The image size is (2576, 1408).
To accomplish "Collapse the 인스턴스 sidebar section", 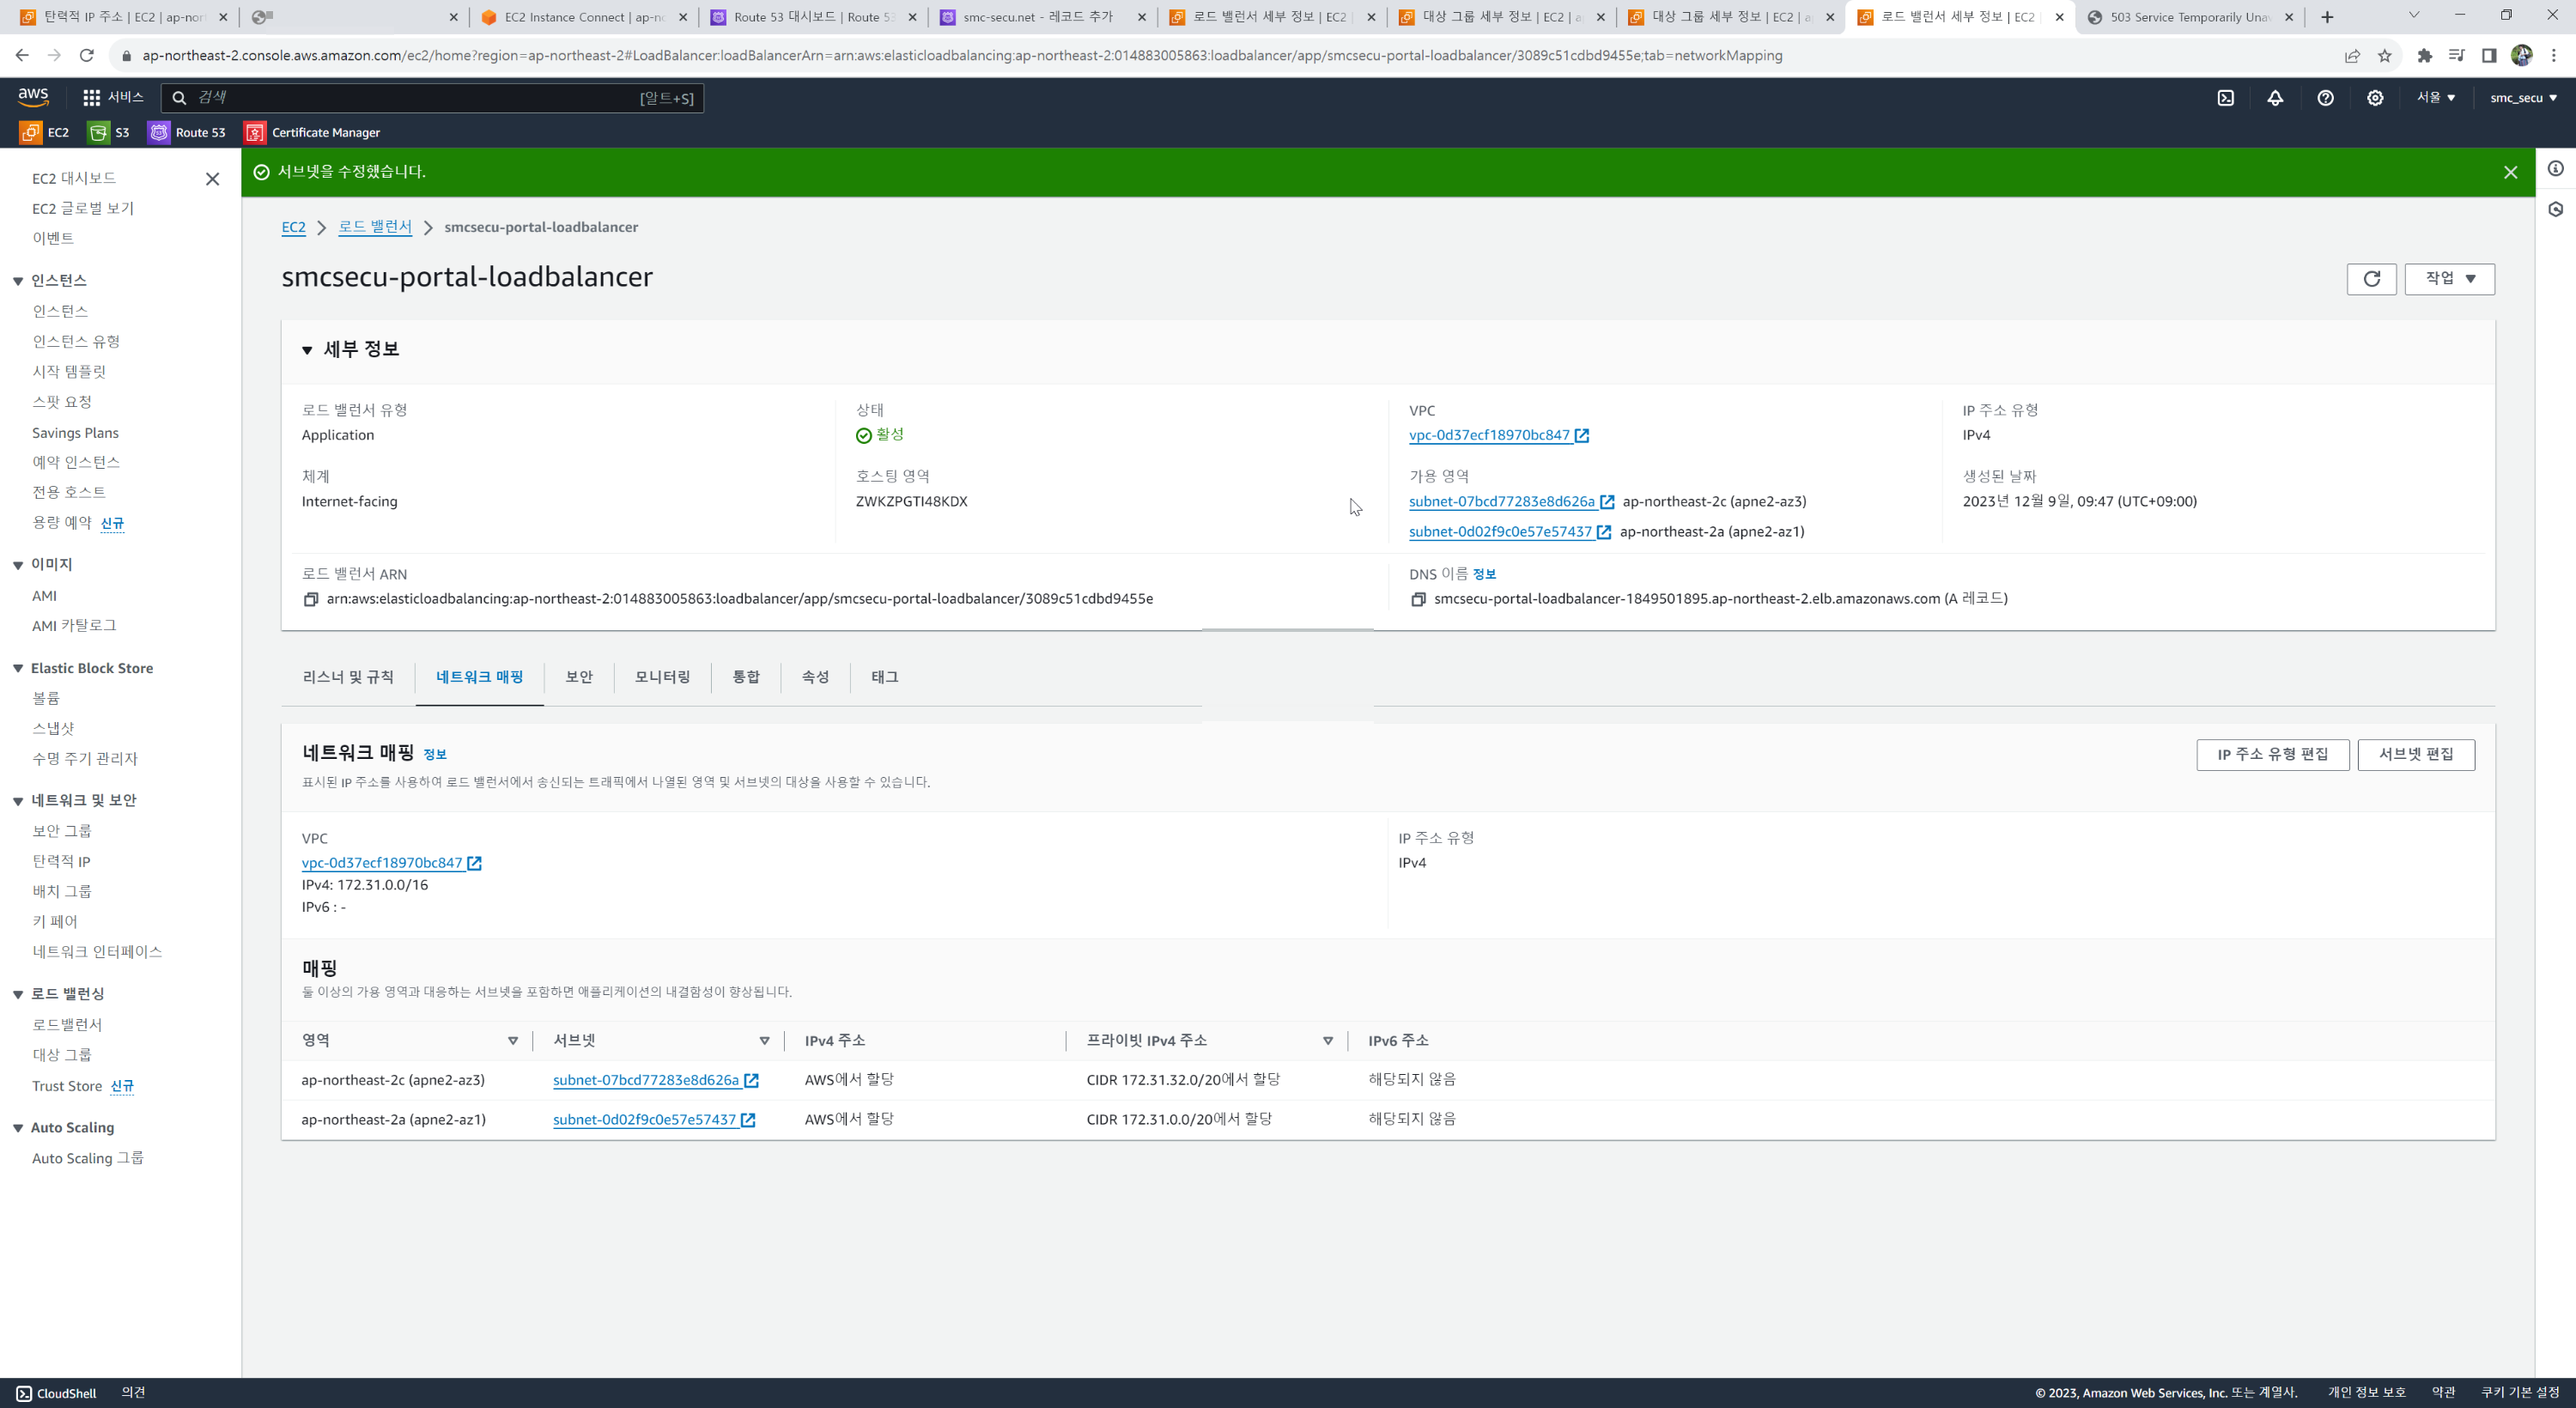I will click(x=18, y=281).
